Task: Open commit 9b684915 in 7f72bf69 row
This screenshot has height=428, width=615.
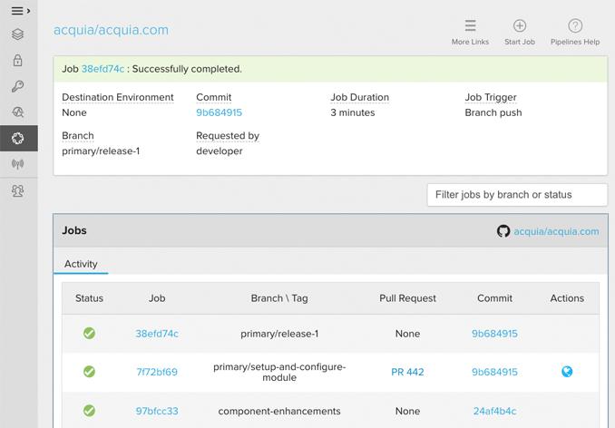Action: (x=494, y=372)
